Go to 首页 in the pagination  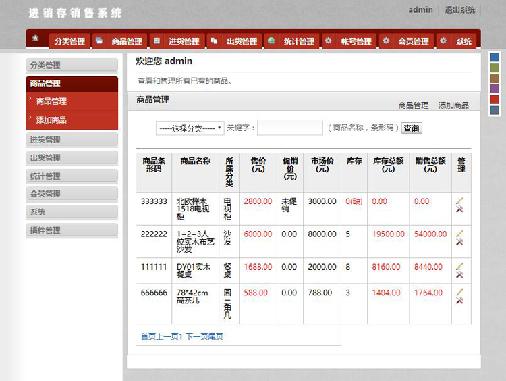coord(148,336)
